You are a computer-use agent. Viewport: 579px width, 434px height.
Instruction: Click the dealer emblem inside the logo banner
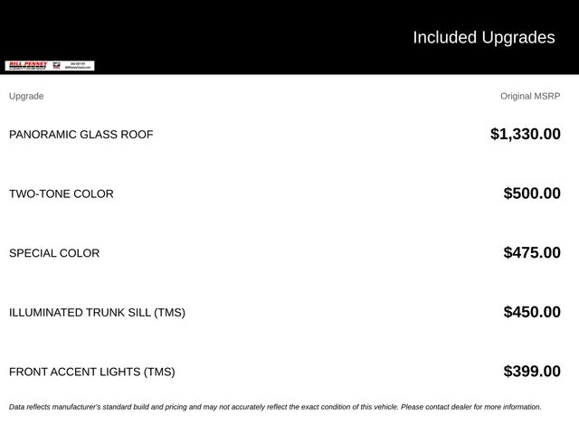tap(56, 66)
